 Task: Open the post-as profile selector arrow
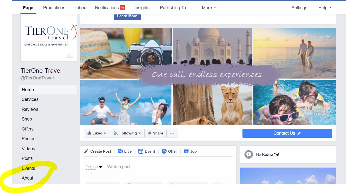101,167
